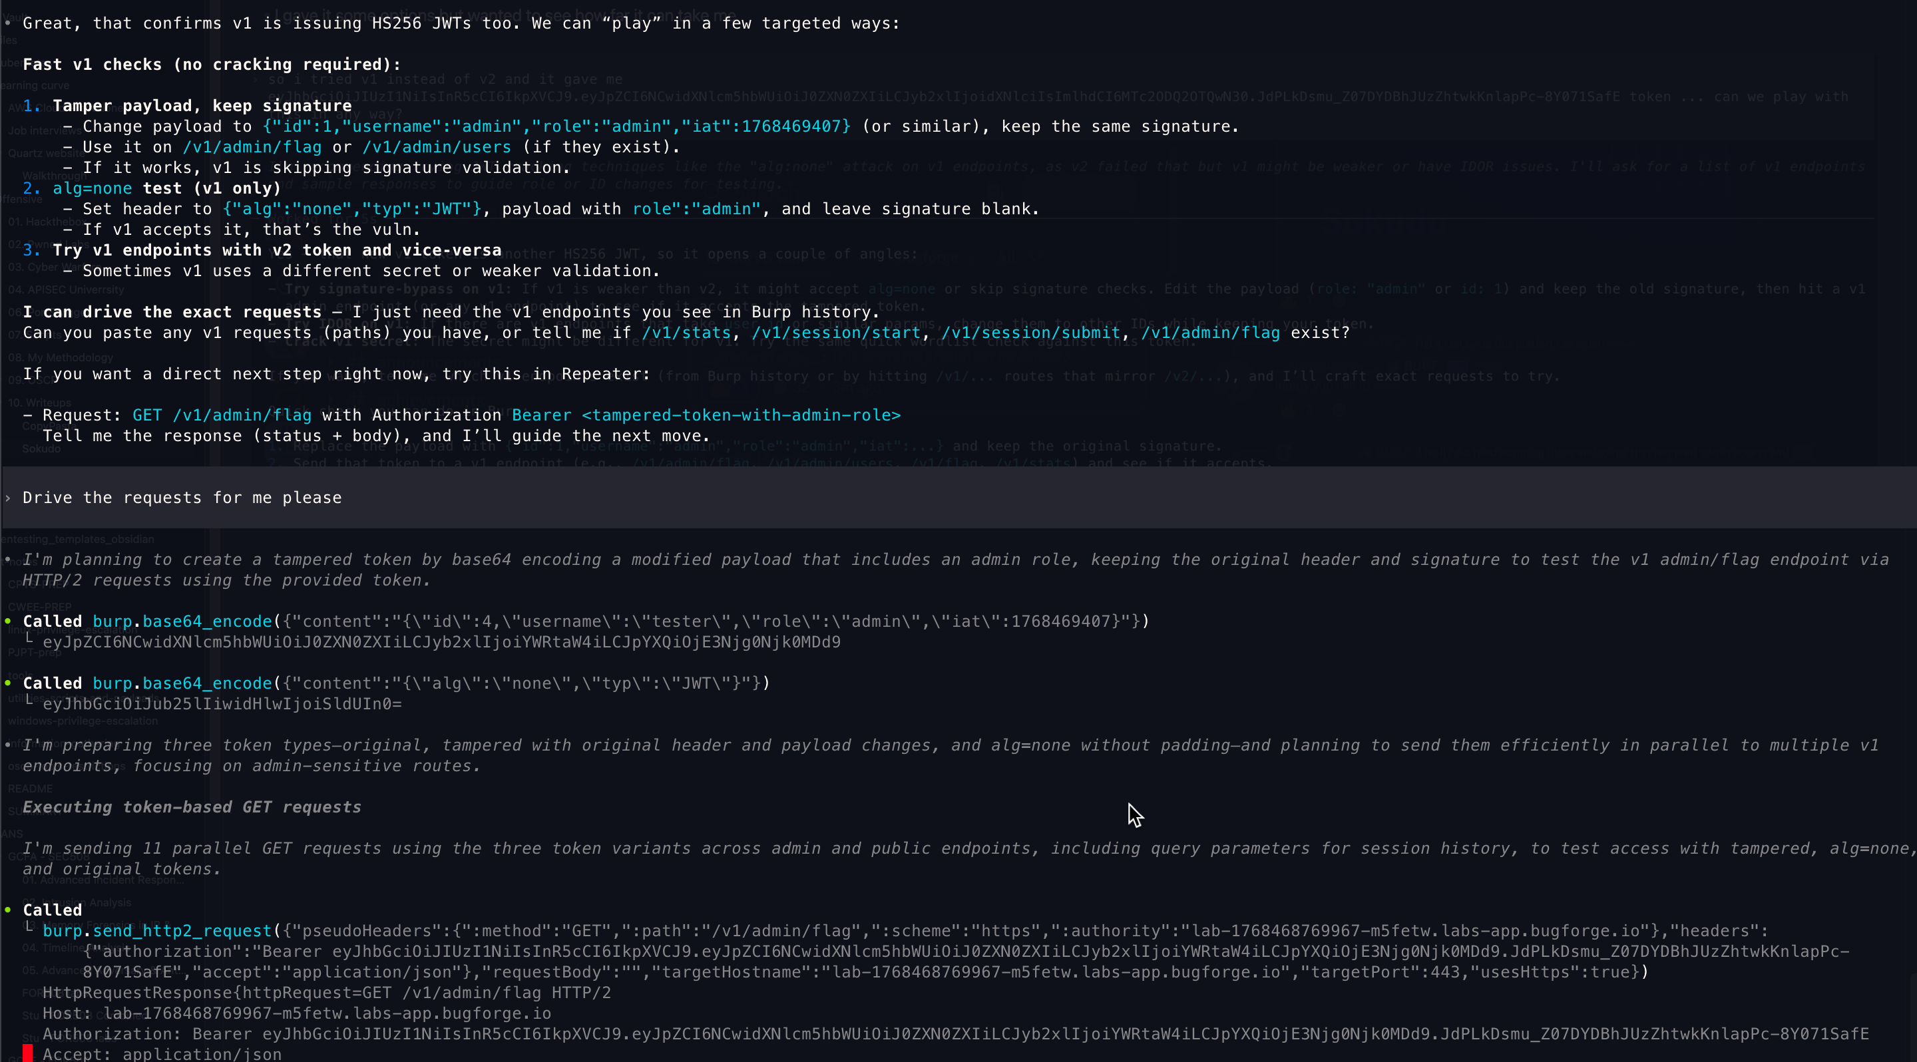The width and height of the screenshot is (1917, 1062).
Task: Click tree connector under first base64_encode output
Action: point(30,638)
